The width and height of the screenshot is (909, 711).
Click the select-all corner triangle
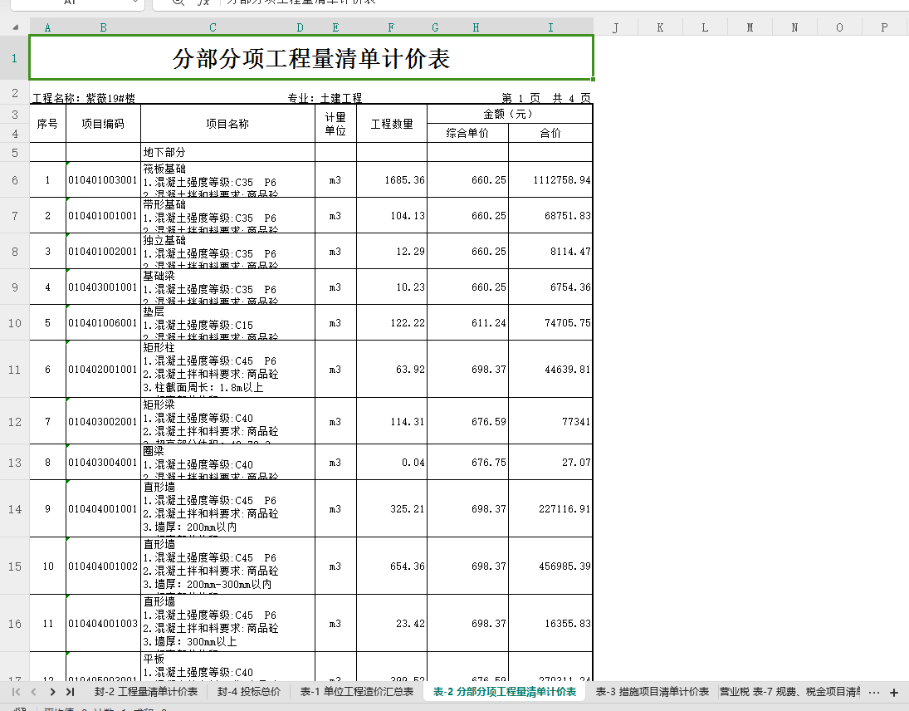point(16,27)
